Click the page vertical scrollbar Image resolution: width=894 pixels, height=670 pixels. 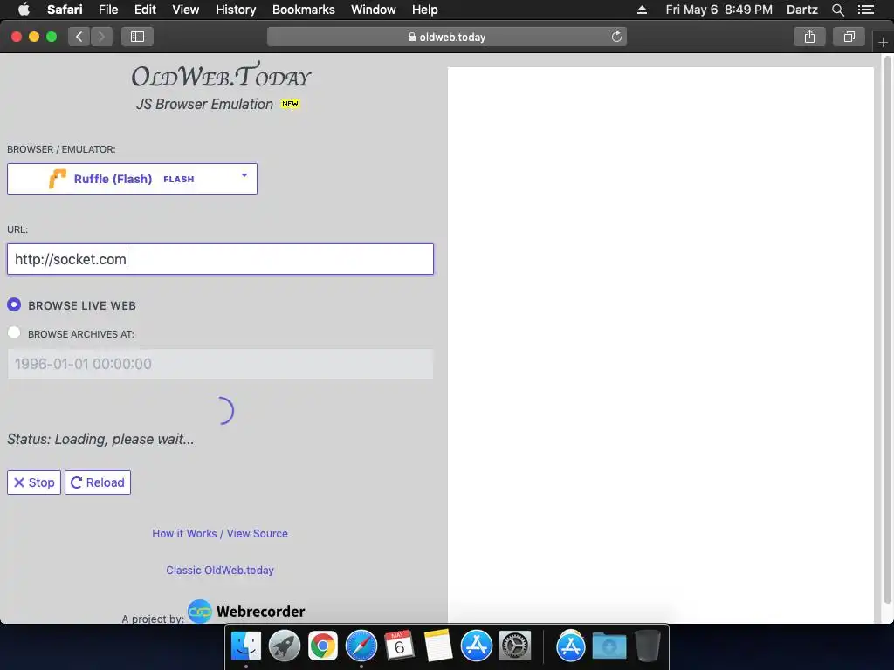(x=887, y=331)
